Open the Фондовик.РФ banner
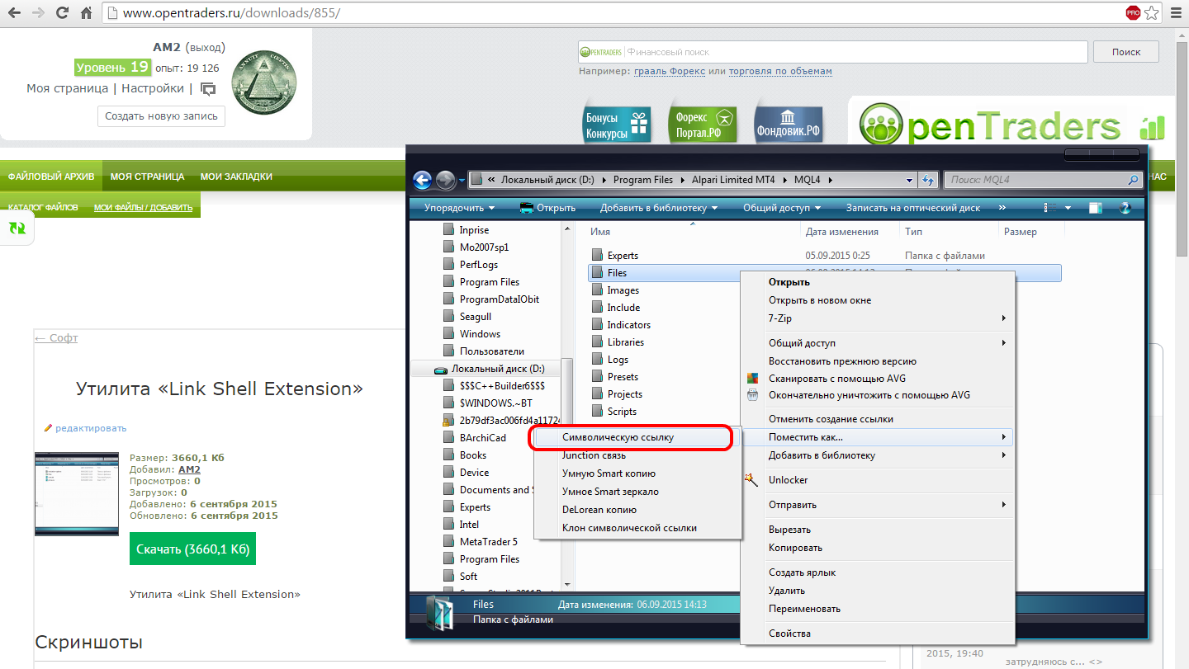1189x669 pixels. [x=789, y=125]
